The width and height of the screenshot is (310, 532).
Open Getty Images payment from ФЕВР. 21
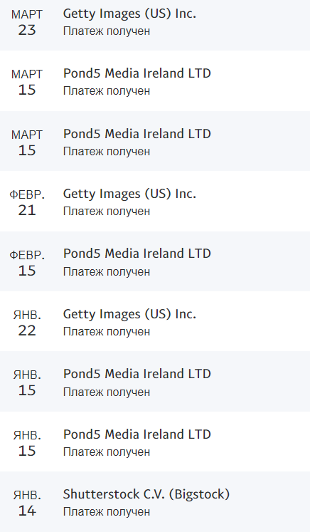[155, 202]
